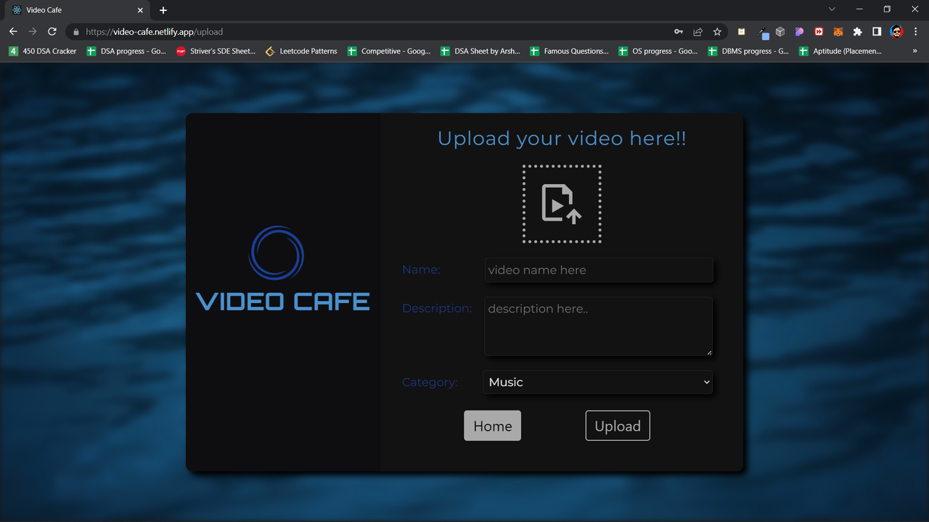Open the saved passwords key icon
This screenshot has height=522, width=929.
(678, 31)
